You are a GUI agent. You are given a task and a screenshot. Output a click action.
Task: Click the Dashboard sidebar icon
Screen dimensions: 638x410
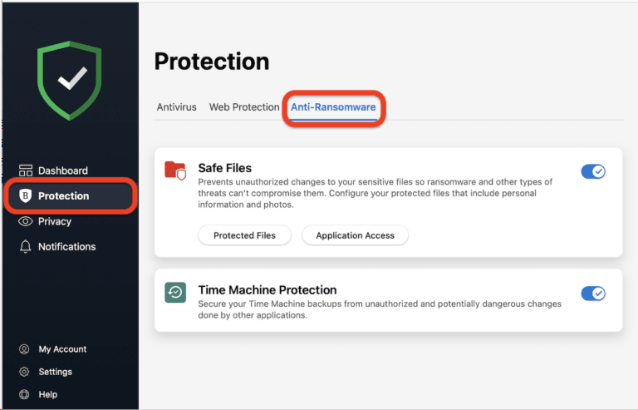point(25,170)
